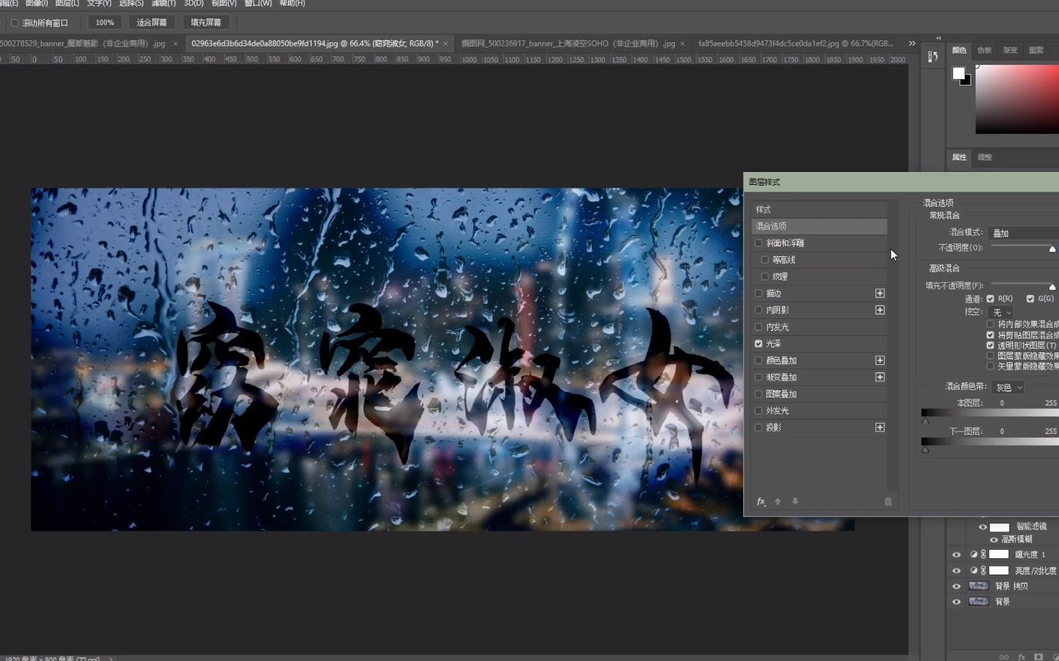Click the move effect down arrow icon
The height and width of the screenshot is (661, 1059).
point(795,501)
